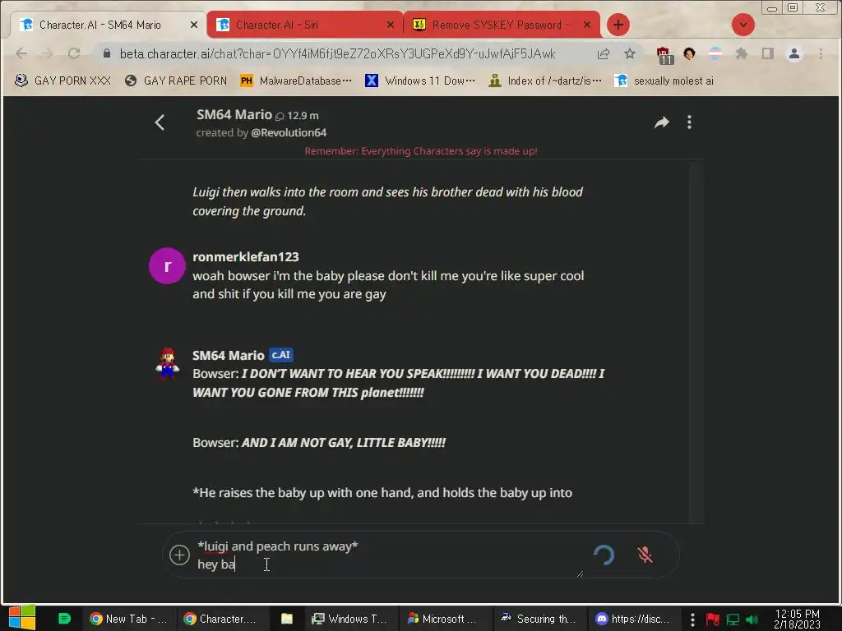Show hidden tray icons via taskbar dots
Viewport: 842px width, 631px height.
tap(692, 619)
